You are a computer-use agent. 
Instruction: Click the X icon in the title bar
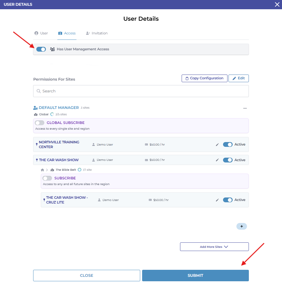tap(277, 4)
